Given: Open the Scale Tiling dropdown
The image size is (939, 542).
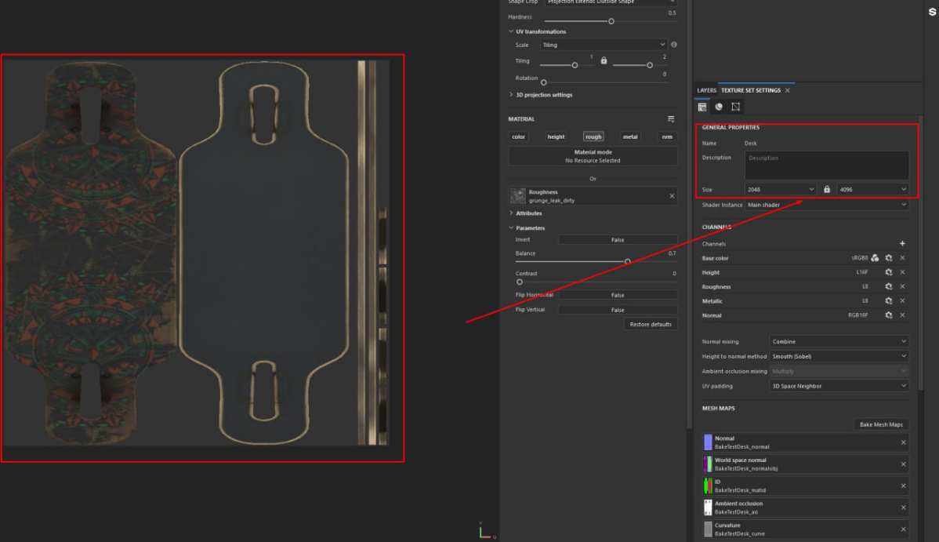Looking at the screenshot, I should tap(603, 45).
